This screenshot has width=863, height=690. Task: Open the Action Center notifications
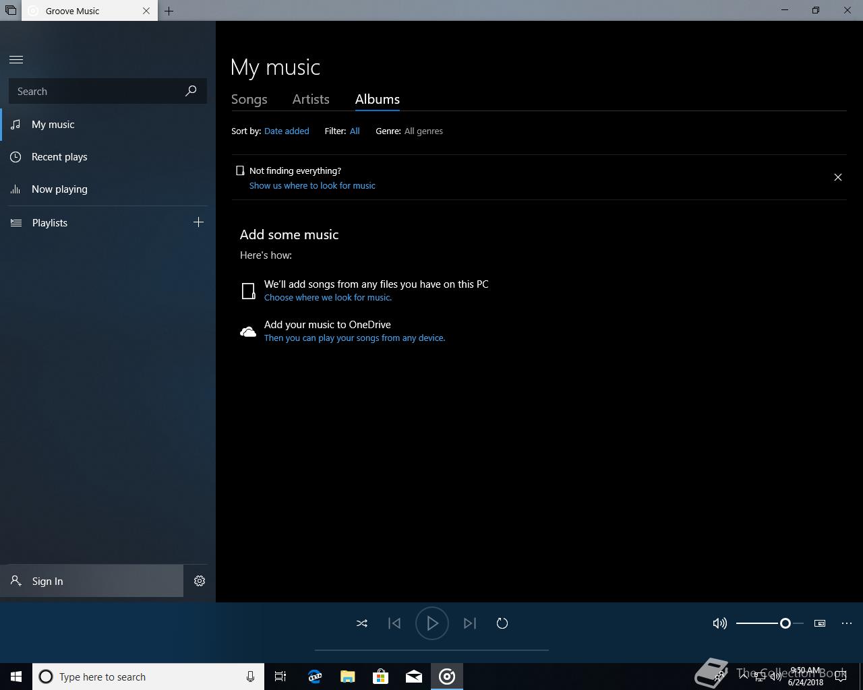(x=841, y=677)
